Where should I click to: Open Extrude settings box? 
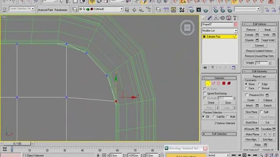(x=257, y=35)
